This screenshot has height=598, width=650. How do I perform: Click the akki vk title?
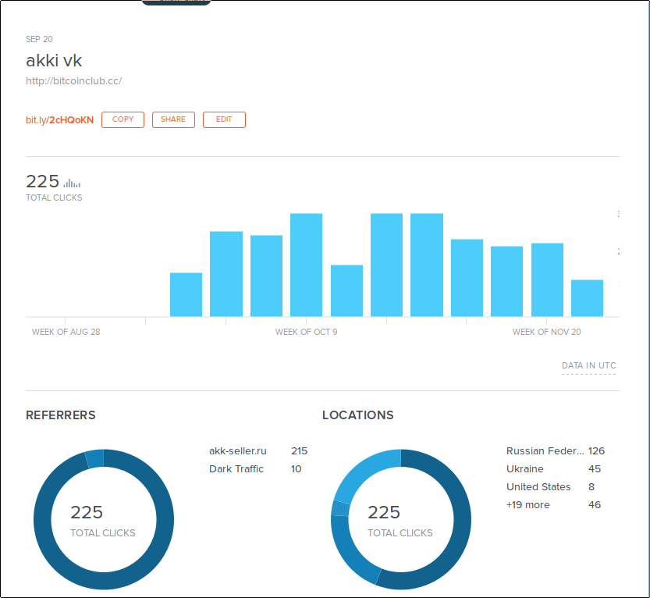click(54, 61)
